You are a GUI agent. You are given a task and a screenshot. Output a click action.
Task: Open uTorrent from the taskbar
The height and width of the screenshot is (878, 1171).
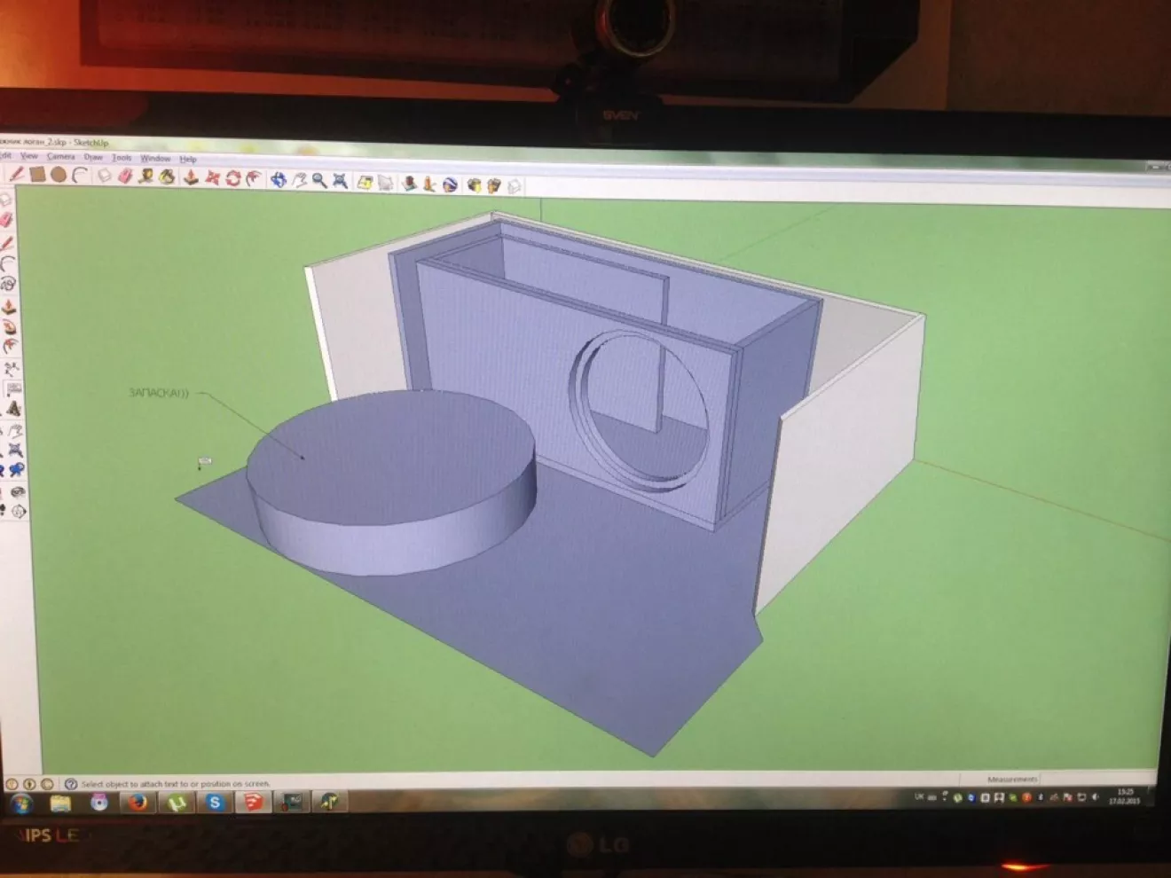coord(177,804)
